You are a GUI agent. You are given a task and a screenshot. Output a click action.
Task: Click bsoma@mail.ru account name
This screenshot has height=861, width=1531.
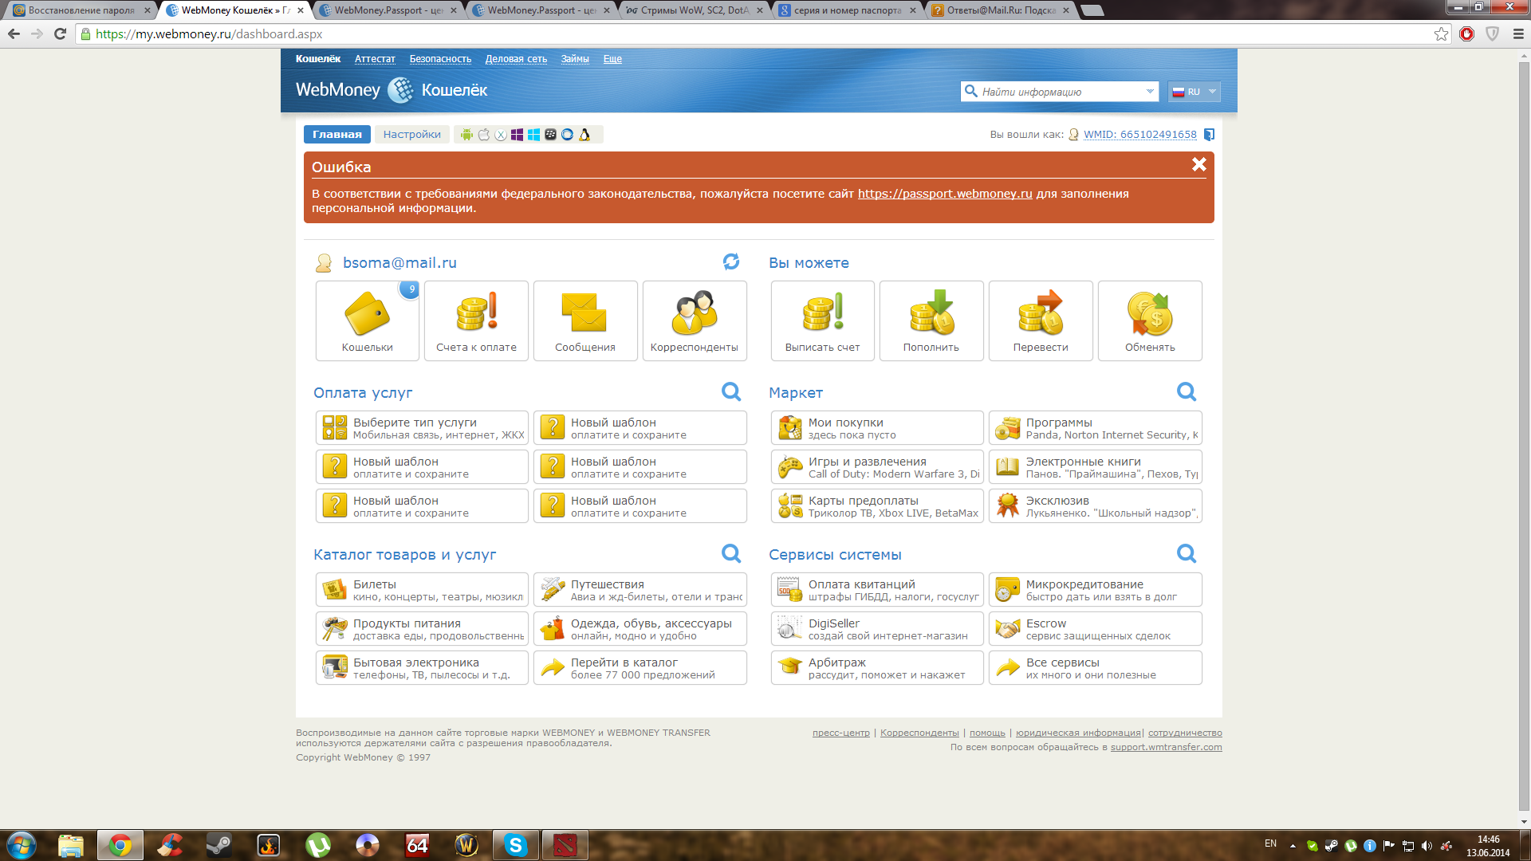pyautogui.click(x=399, y=263)
